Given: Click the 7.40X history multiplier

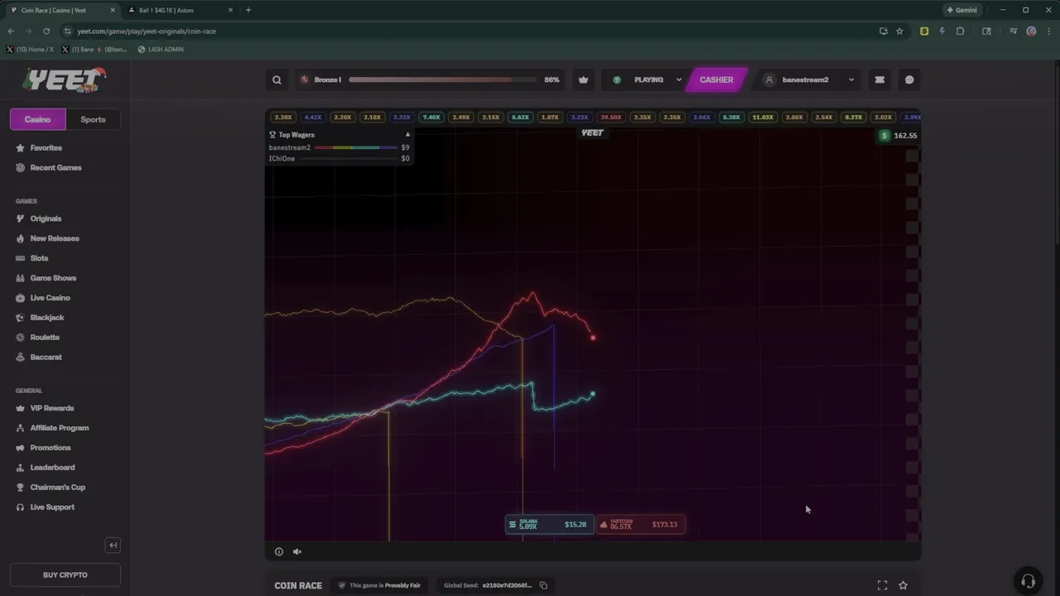Looking at the screenshot, I should pos(431,118).
